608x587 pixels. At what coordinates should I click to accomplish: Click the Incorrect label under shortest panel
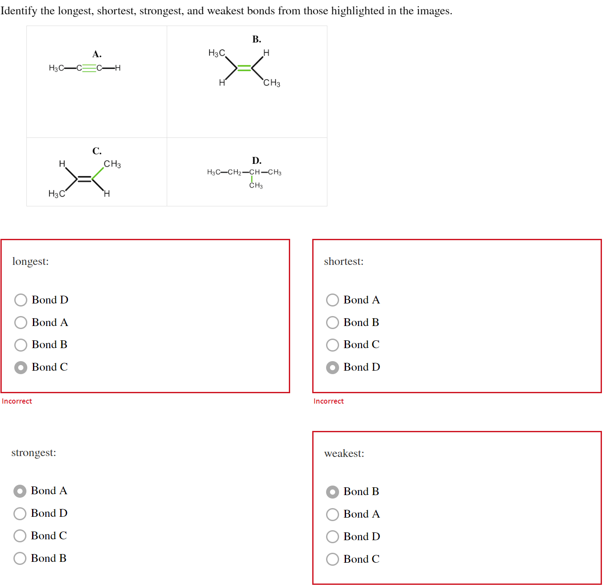point(329,401)
